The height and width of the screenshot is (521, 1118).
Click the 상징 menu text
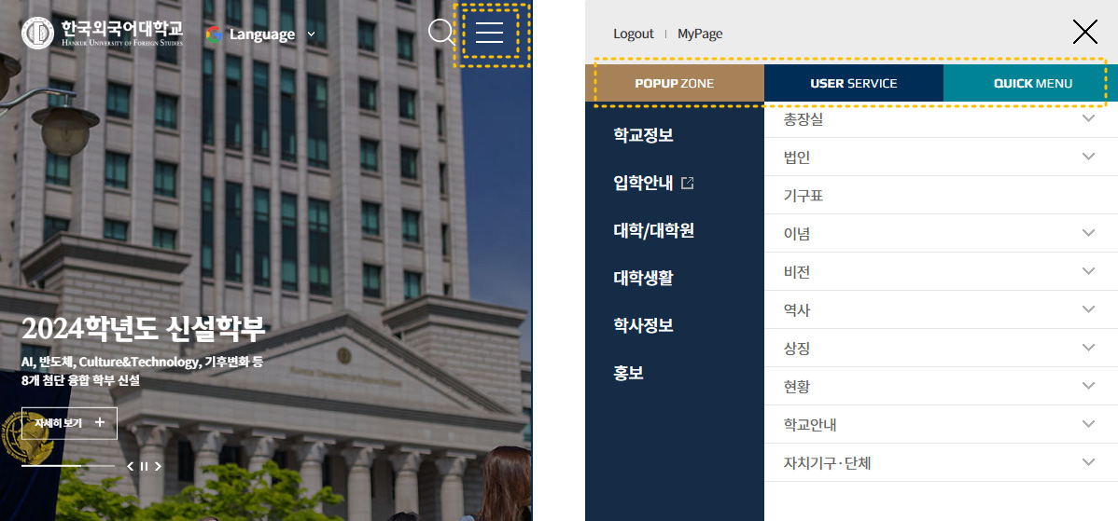click(796, 349)
